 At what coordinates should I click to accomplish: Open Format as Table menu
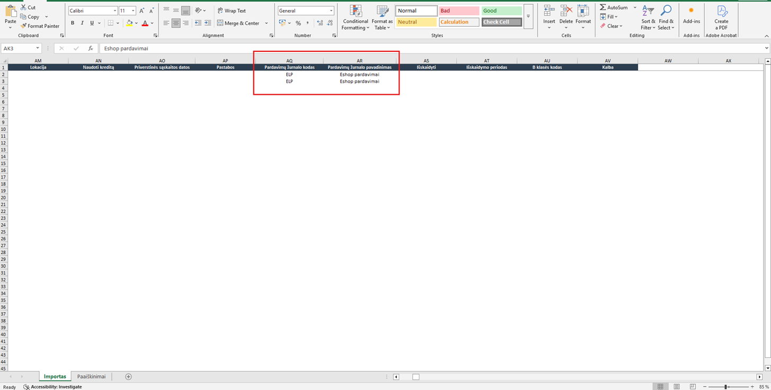[382, 17]
